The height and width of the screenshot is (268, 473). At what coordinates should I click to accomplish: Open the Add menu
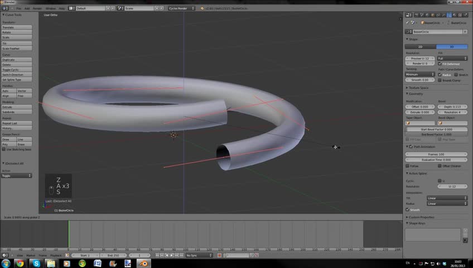pyautogui.click(x=27, y=8)
